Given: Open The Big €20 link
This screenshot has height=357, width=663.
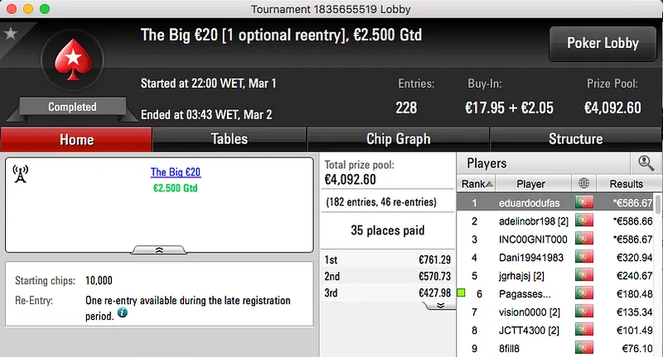Looking at the screenshot, I should pos(176,172).
